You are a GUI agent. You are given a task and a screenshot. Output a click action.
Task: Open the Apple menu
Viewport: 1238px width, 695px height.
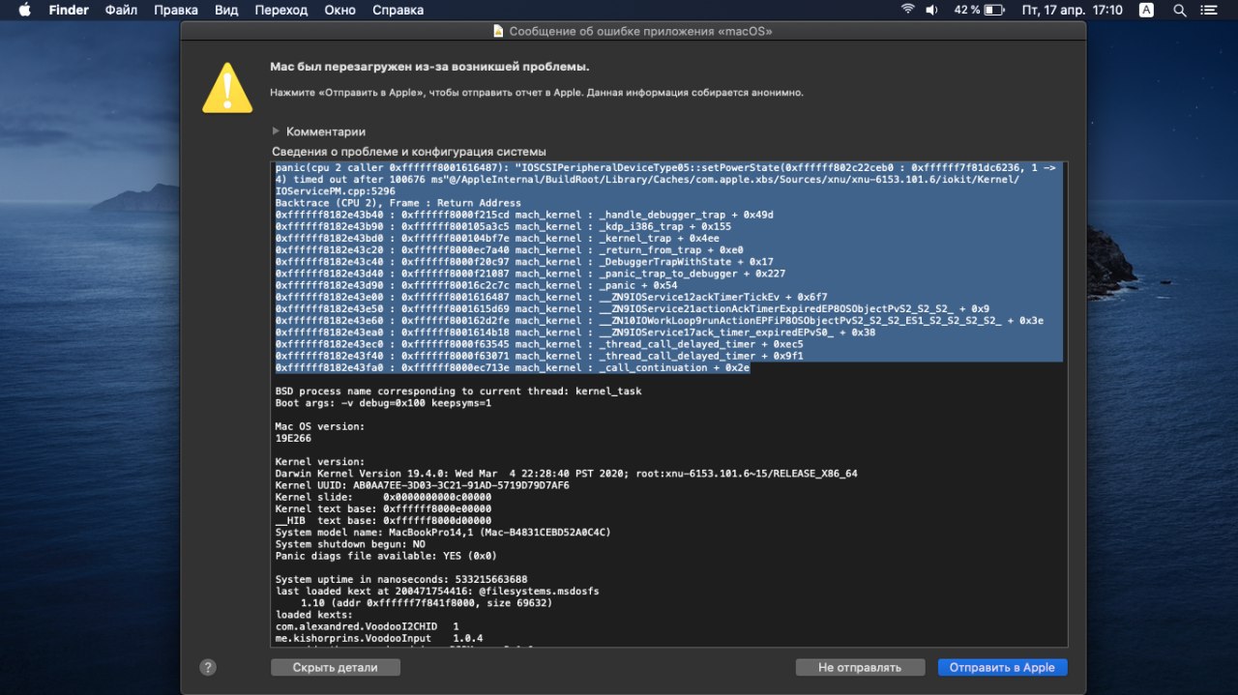[x=25, y=10]
